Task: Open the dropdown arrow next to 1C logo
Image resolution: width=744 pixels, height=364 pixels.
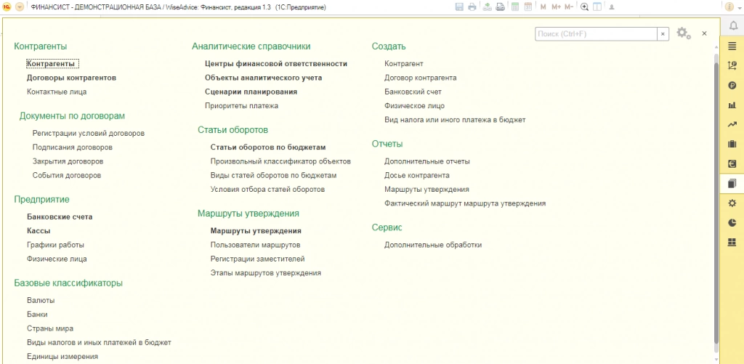Action: tap(20, 7)
